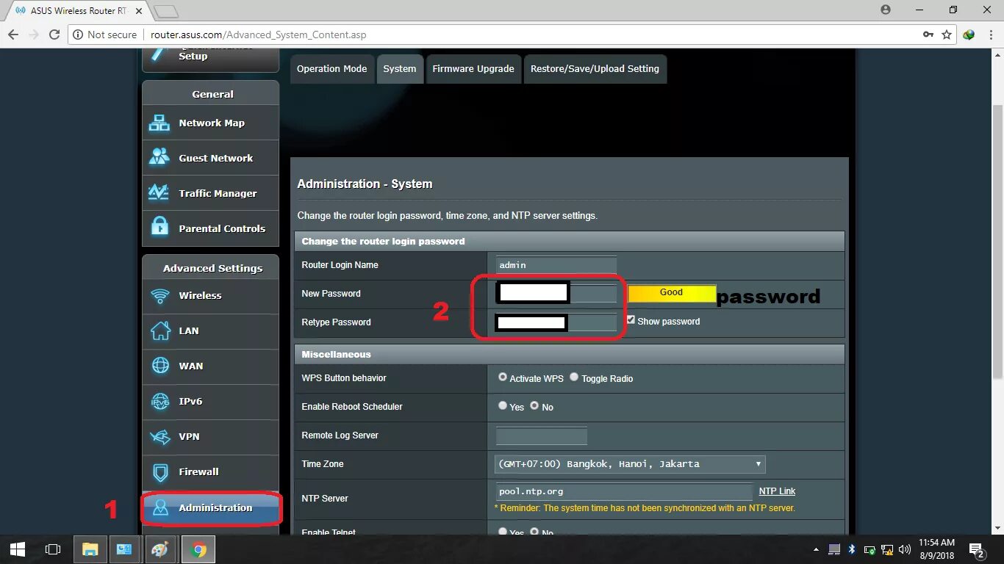Open a new Chrome tab
This screenshot has width=1004, height=564.
[167, 11]
